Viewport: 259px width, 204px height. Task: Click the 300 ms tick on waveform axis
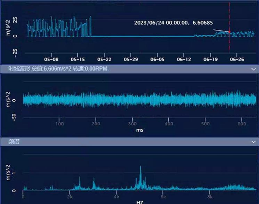[x=133, y=124]
